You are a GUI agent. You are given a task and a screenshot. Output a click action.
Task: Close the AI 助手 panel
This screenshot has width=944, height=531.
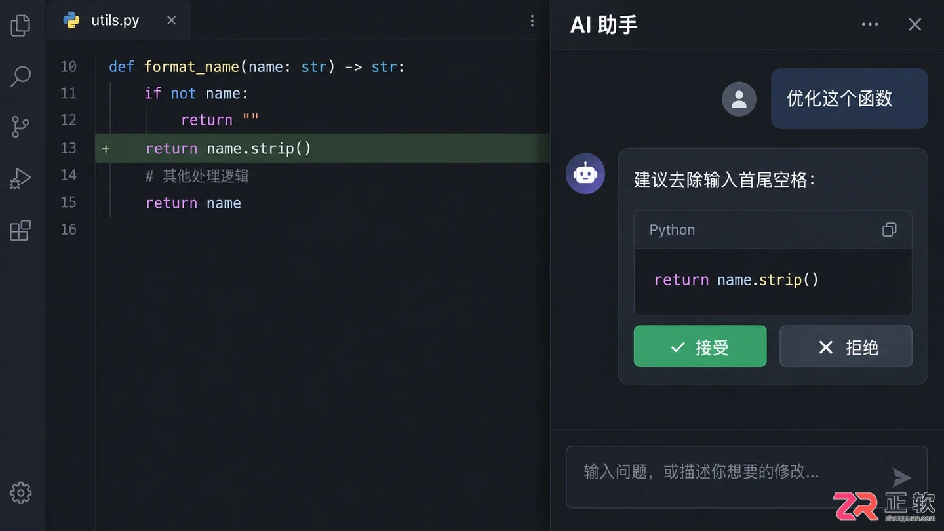coord(914,24)
